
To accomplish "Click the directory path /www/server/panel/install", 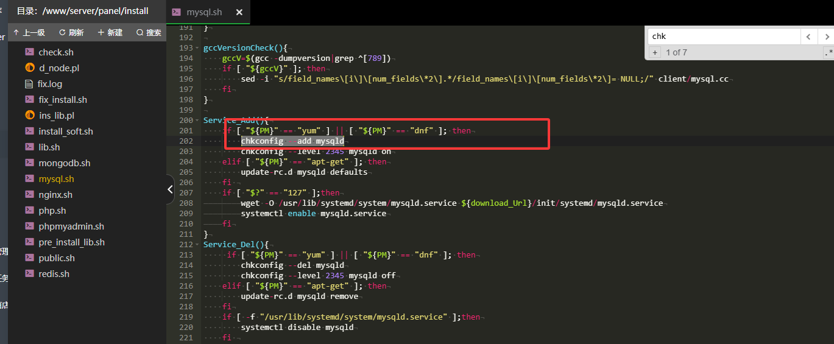I will point(95,11).
